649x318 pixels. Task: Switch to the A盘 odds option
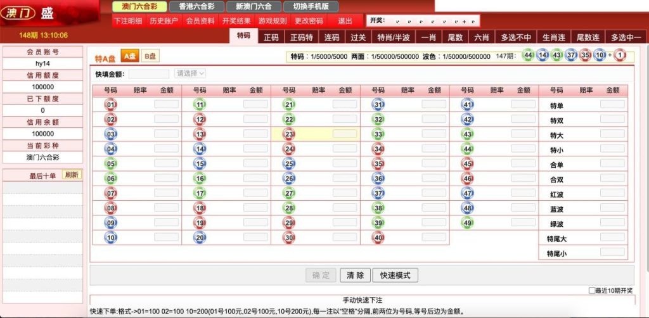pyautogui.click(x=129, y=56)
